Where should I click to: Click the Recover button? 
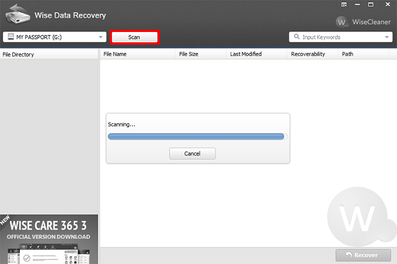pyautogui.click(x=363, y=255)
